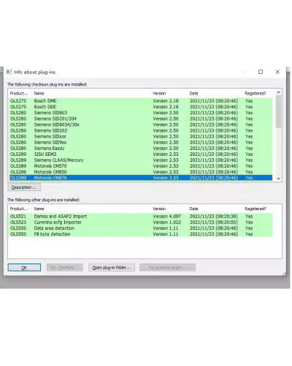
Task: Click Yes in the Fill byte detection row
Action: [249, 234]
